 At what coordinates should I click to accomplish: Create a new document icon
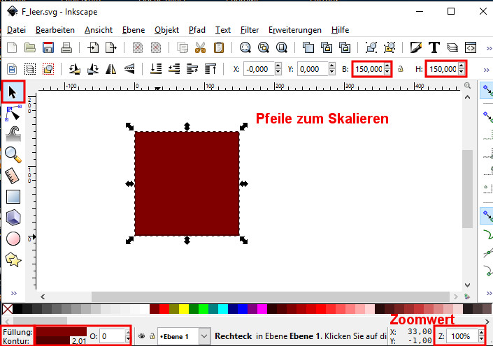pyautogui.click(x=12, y=47)
